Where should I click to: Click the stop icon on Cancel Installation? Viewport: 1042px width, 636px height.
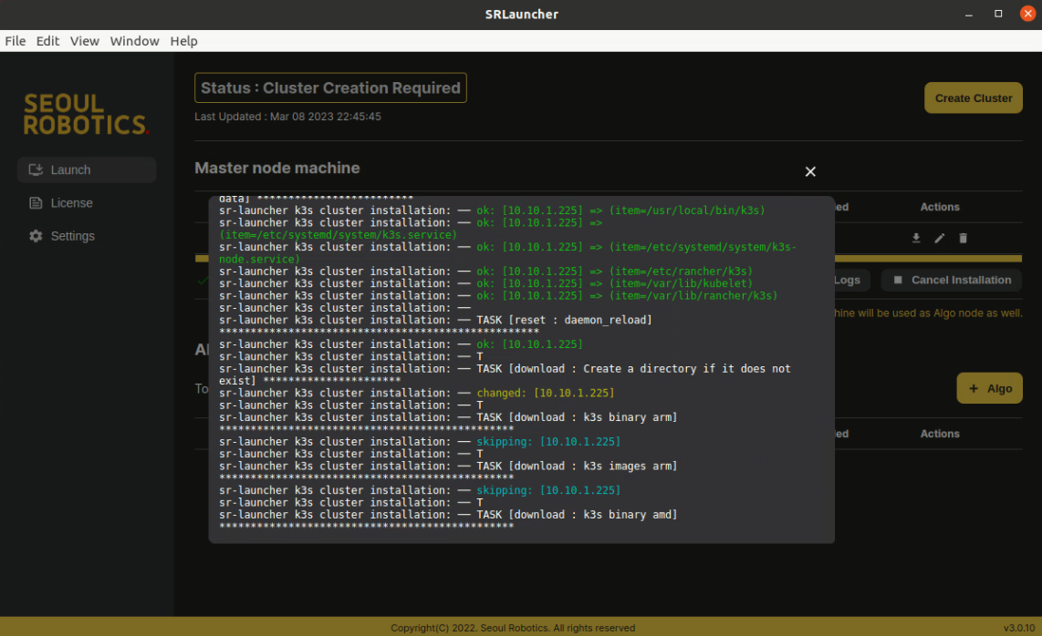(x=898, y=280)
